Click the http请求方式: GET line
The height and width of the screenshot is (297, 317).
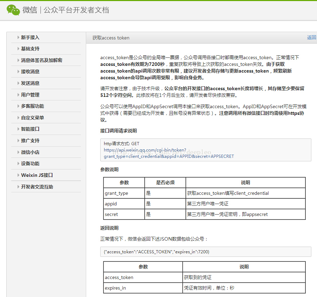pos(121,144)
